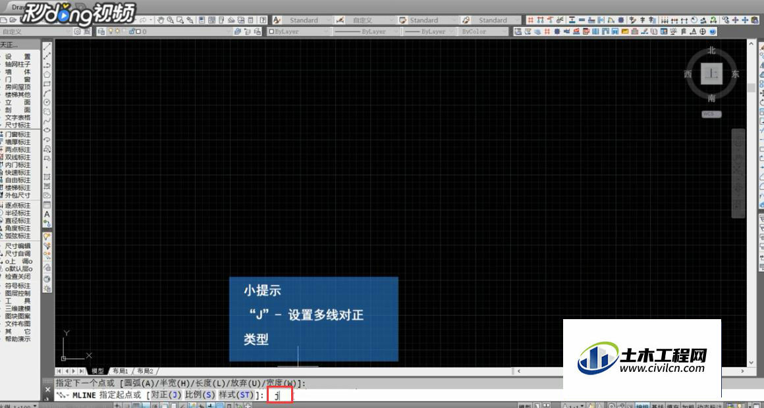
Task: Open the ByLayer color dropdown
Action: 298,31
